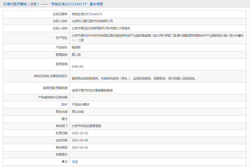Click the 产品储存条件及有效期 label
Viewport: 251px width, 168px height.
click(53, 97)
